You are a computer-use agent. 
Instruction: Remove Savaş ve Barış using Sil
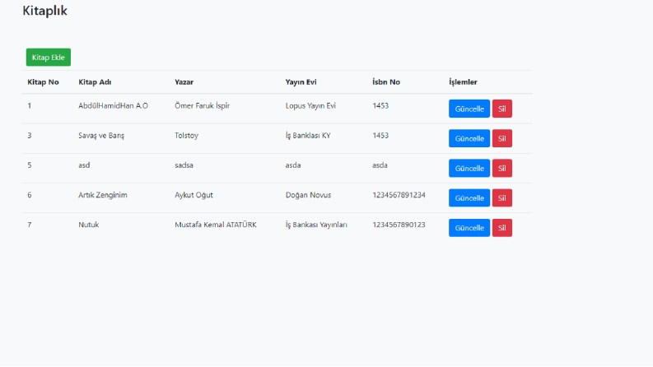(501, 138)
